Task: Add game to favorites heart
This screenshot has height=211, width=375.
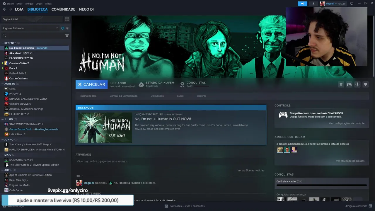Action: pos(366,84)
